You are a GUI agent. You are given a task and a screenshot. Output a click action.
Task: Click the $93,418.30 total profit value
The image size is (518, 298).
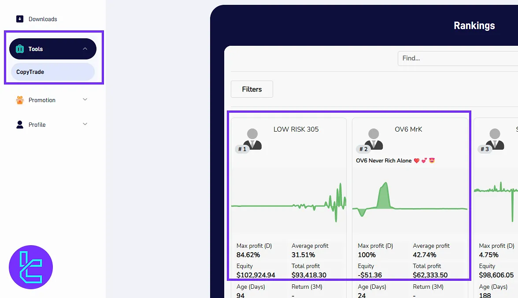pos(309,275)
